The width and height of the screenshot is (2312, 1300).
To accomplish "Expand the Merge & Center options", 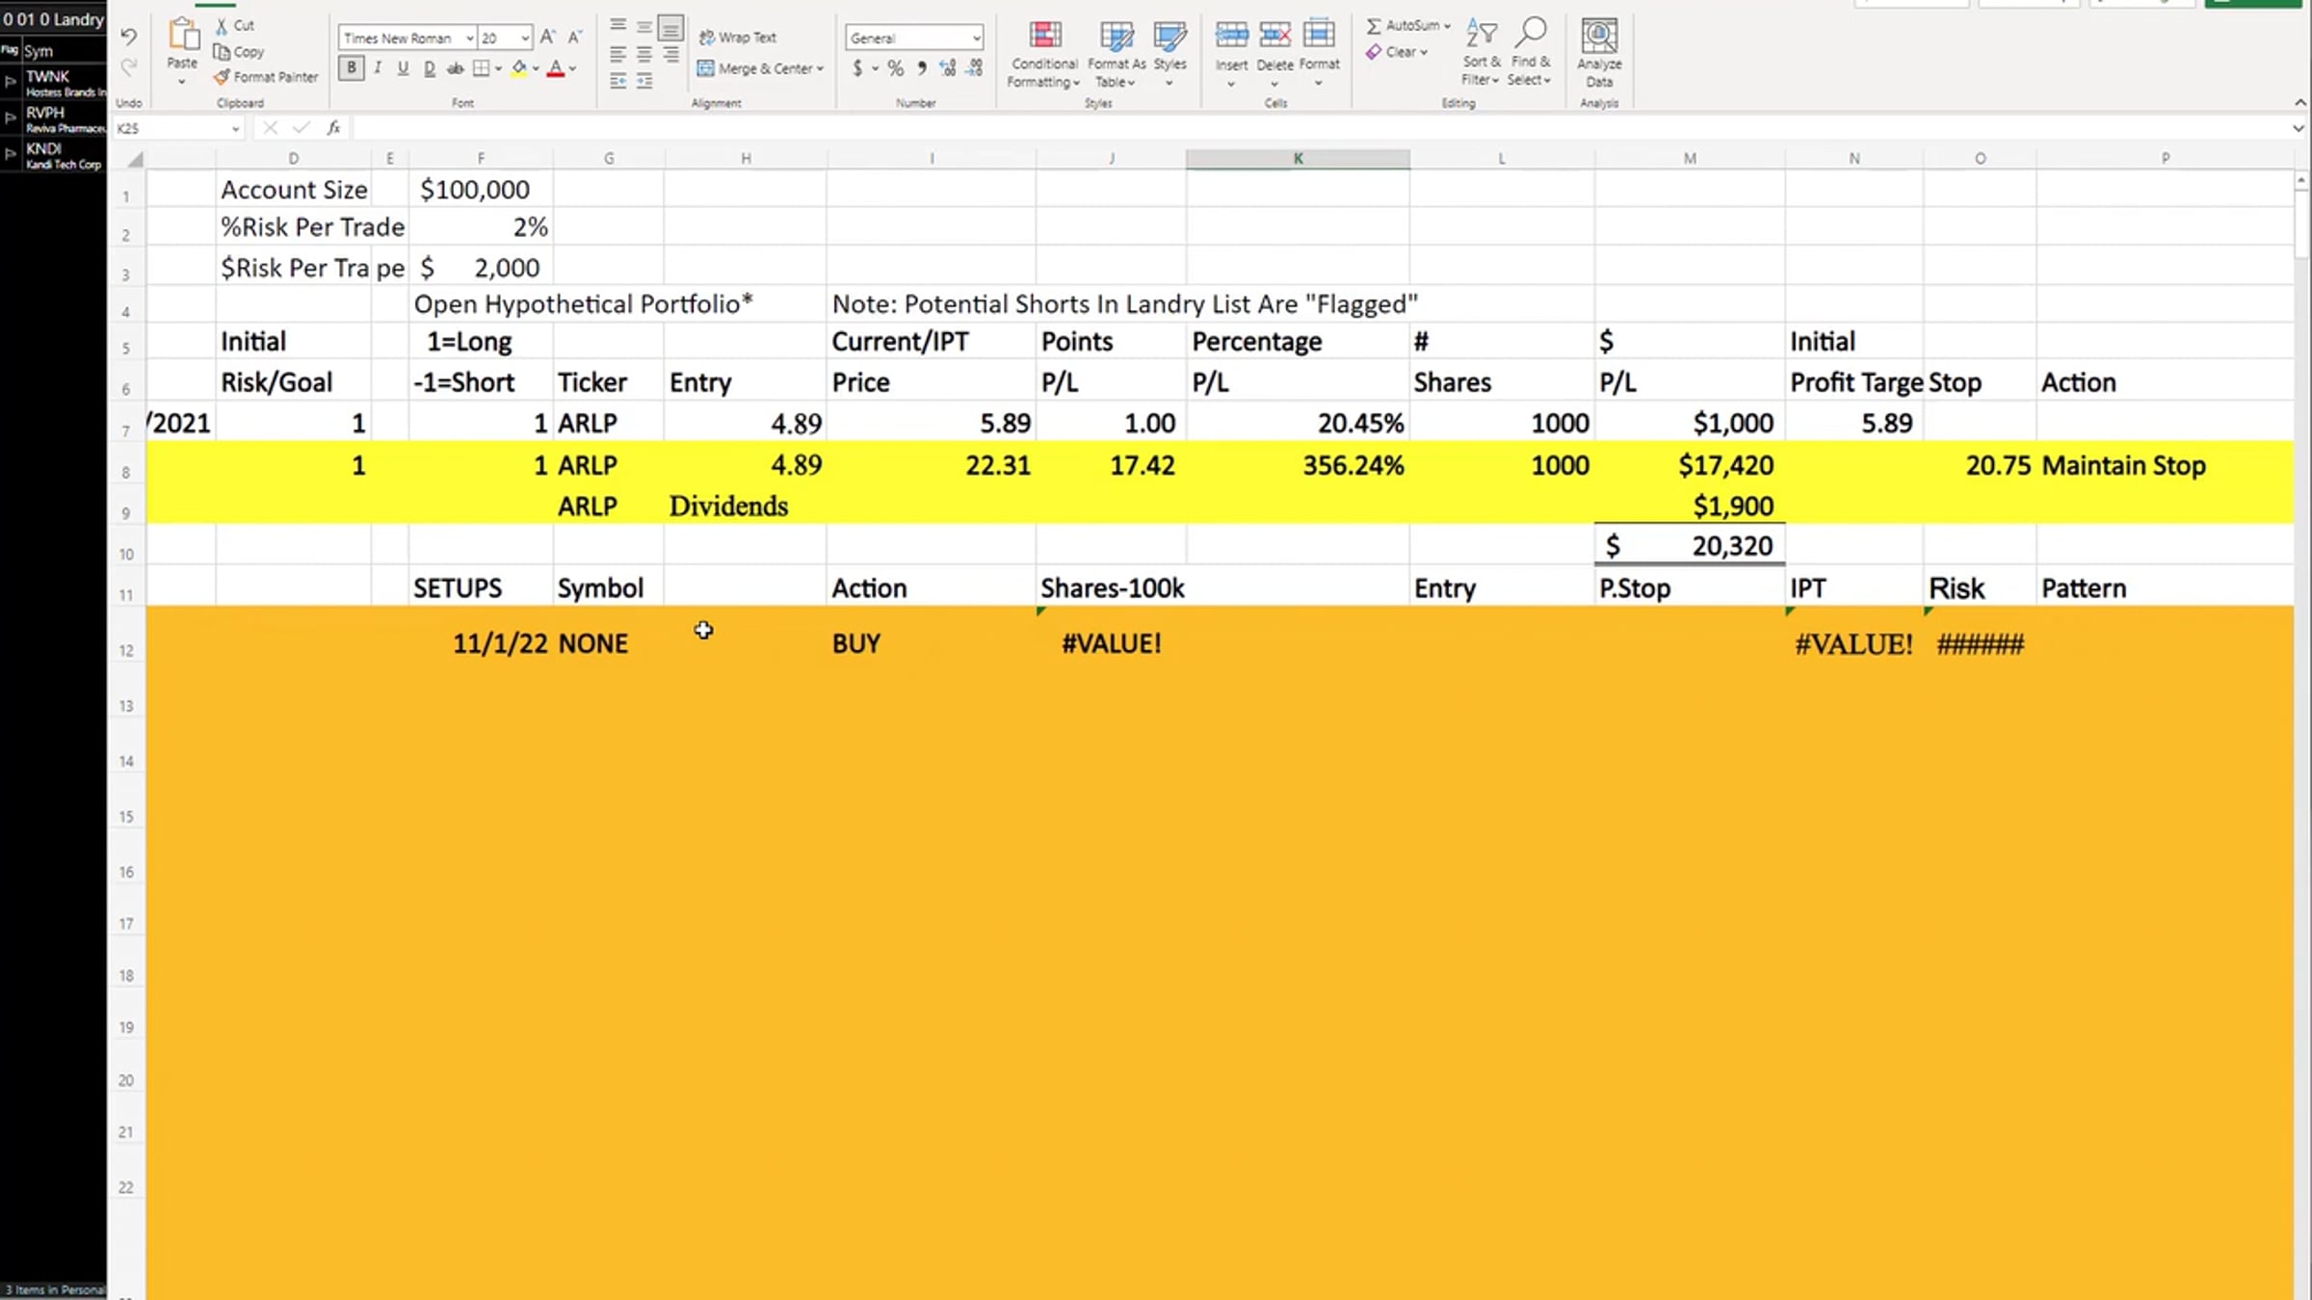I will [x=820, y=69].
